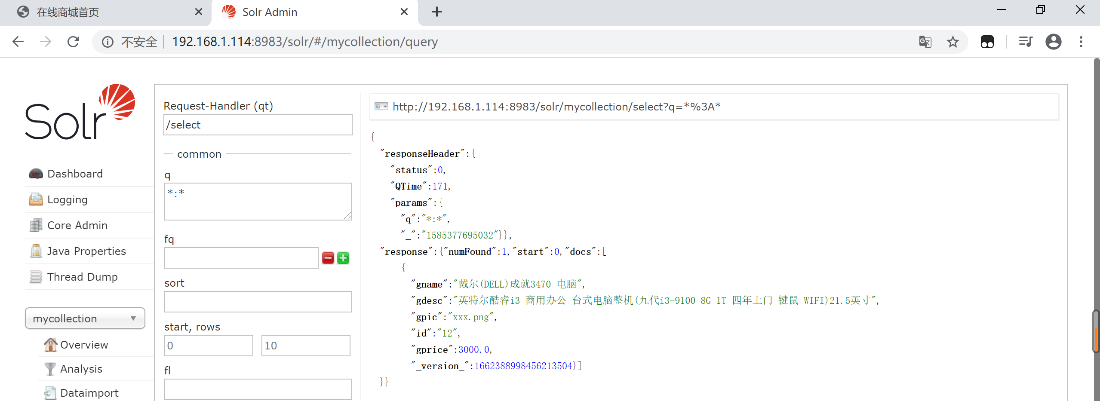Open the Analysis link for mycollection
Screen dimensions: 1100x401
(81, 369)
